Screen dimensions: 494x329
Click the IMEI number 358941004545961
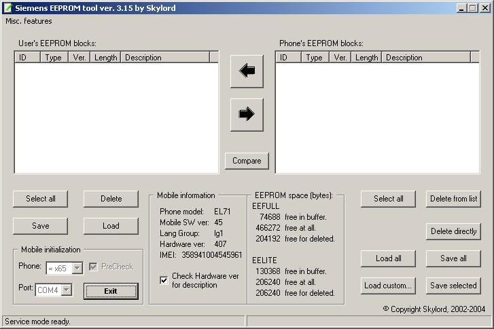coord(212,255)
